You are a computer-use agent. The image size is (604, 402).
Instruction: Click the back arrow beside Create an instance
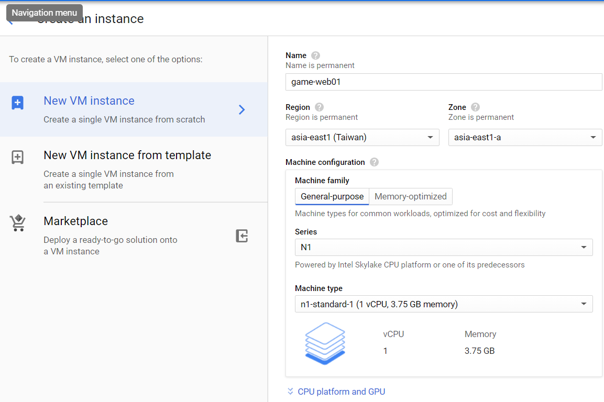(10, 21)
